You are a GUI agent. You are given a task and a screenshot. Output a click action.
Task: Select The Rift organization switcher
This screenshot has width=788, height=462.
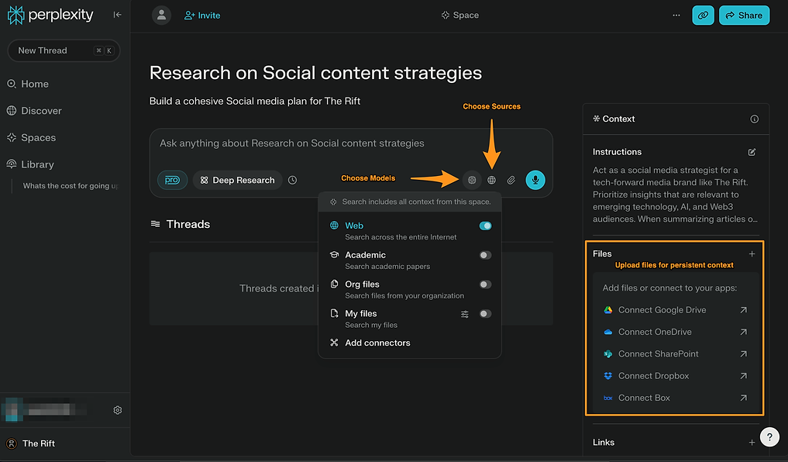pos(30,443)
